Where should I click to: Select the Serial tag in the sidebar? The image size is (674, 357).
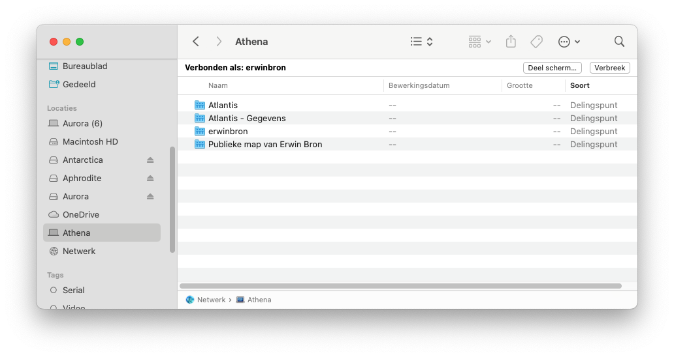tap(73, 291)
